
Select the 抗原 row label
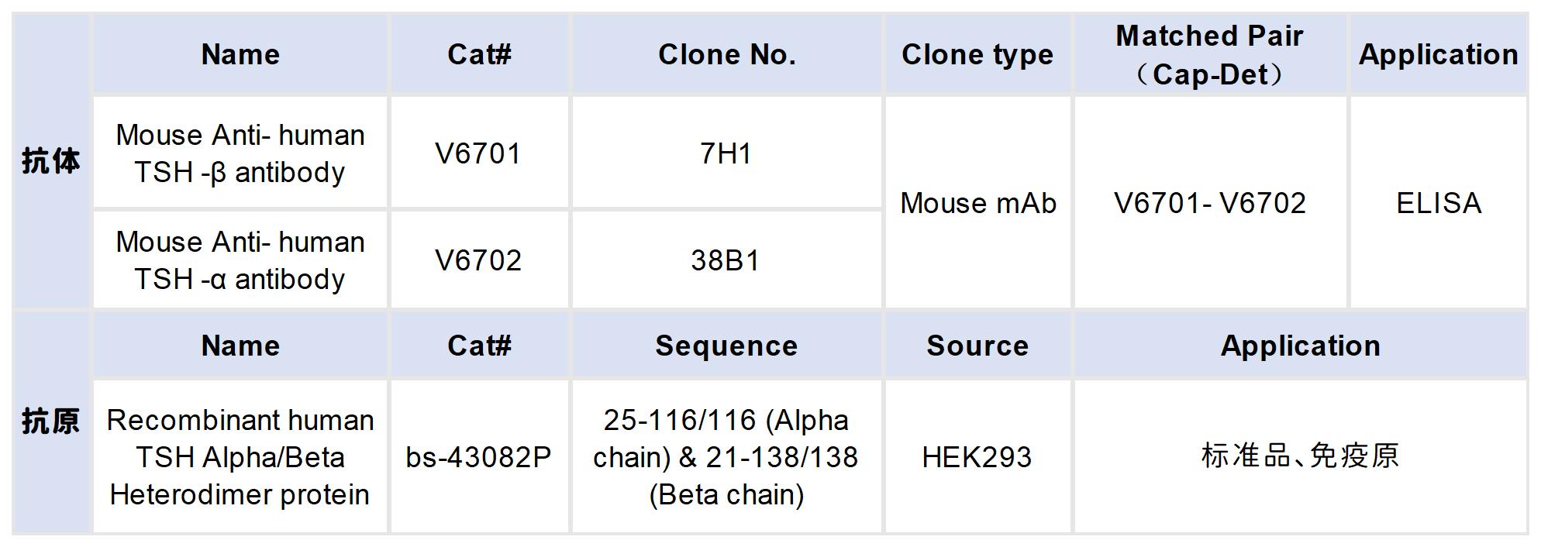pos(51,421)
